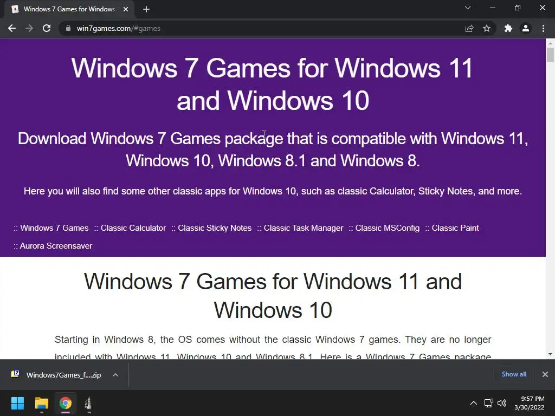Click the page scrollbar thumb
The image size is (555, 416).
(x=550, y=55)
